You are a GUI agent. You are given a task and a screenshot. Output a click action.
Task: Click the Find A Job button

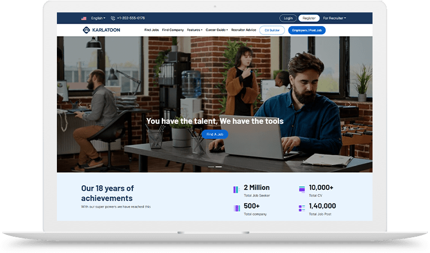tap(215, 134)
